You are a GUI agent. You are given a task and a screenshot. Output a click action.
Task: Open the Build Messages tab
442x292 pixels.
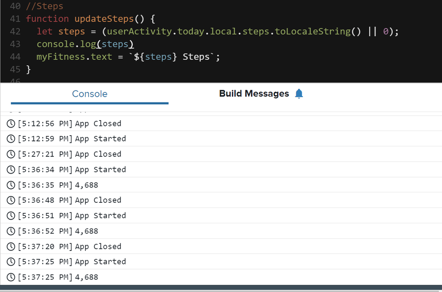coord(254,94)
